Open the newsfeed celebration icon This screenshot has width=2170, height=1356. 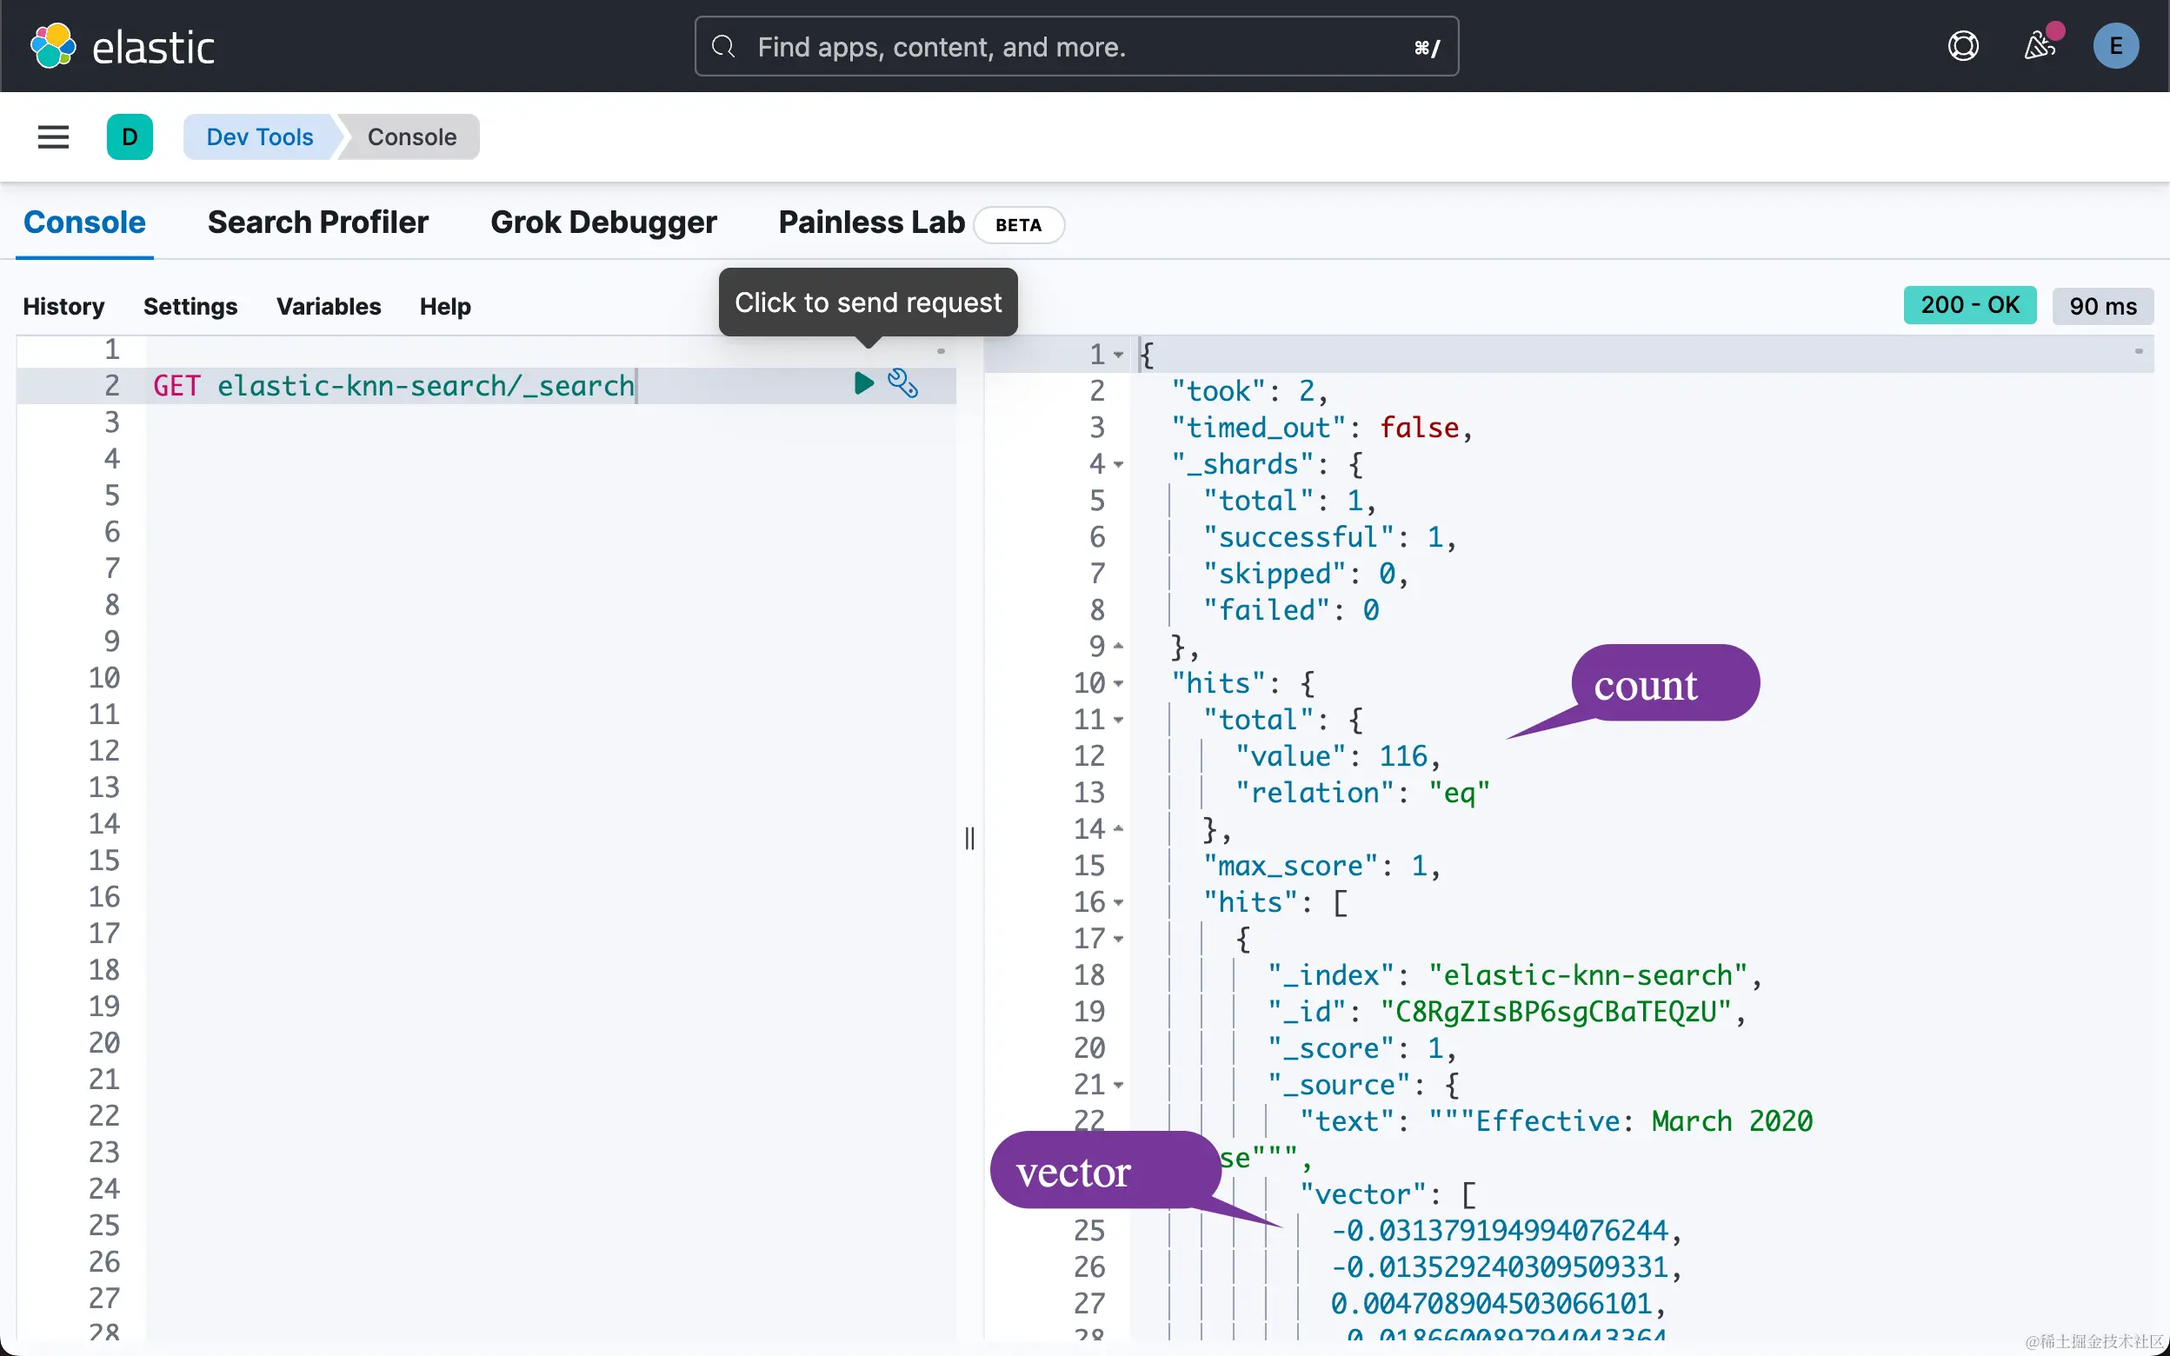(x=2040, y=46)
